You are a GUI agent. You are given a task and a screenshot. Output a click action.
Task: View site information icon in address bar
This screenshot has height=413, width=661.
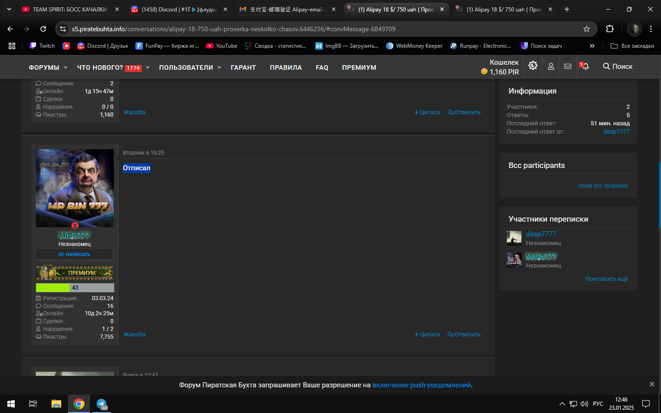click(63, 29)
